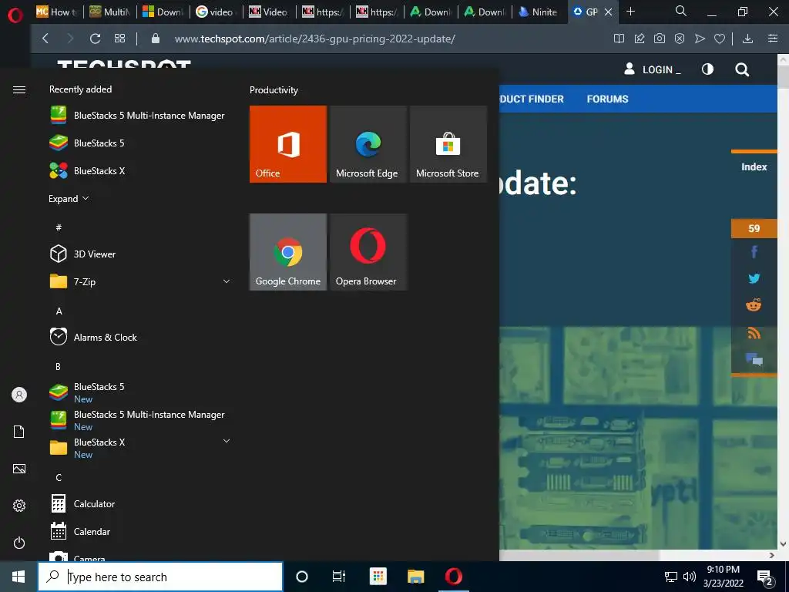Open Documents icon in Start sidebar
789x592 pixels.
pos(19,432)
